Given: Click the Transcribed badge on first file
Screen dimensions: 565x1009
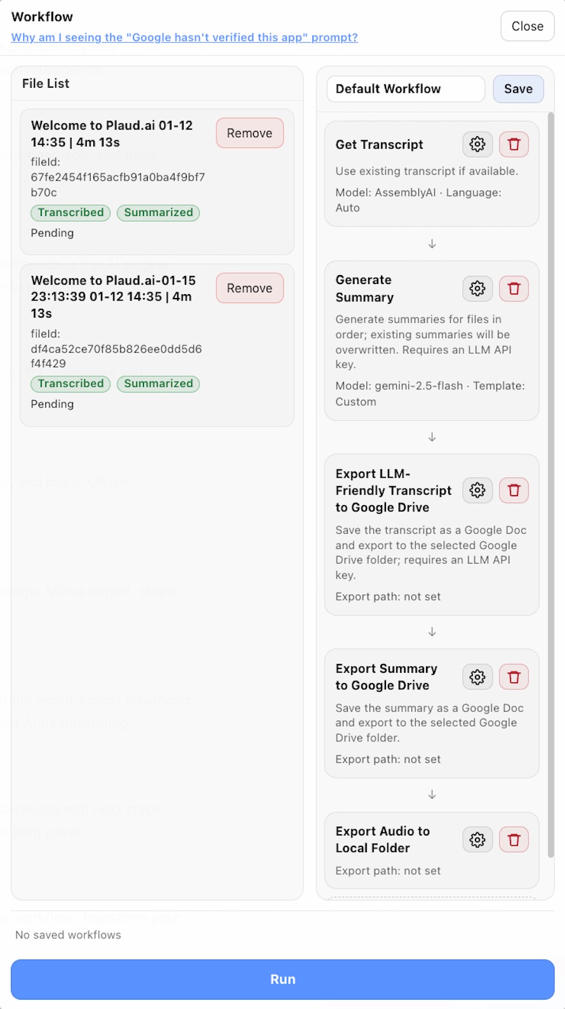Looking at the screenshot, I should coord(70,213).
